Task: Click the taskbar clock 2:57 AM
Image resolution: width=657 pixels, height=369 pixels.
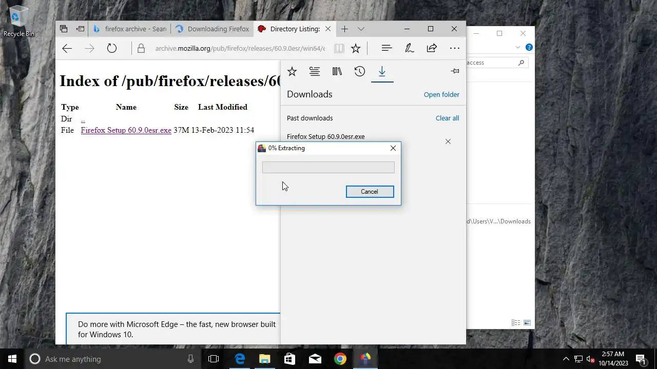Action: point(613,359)
